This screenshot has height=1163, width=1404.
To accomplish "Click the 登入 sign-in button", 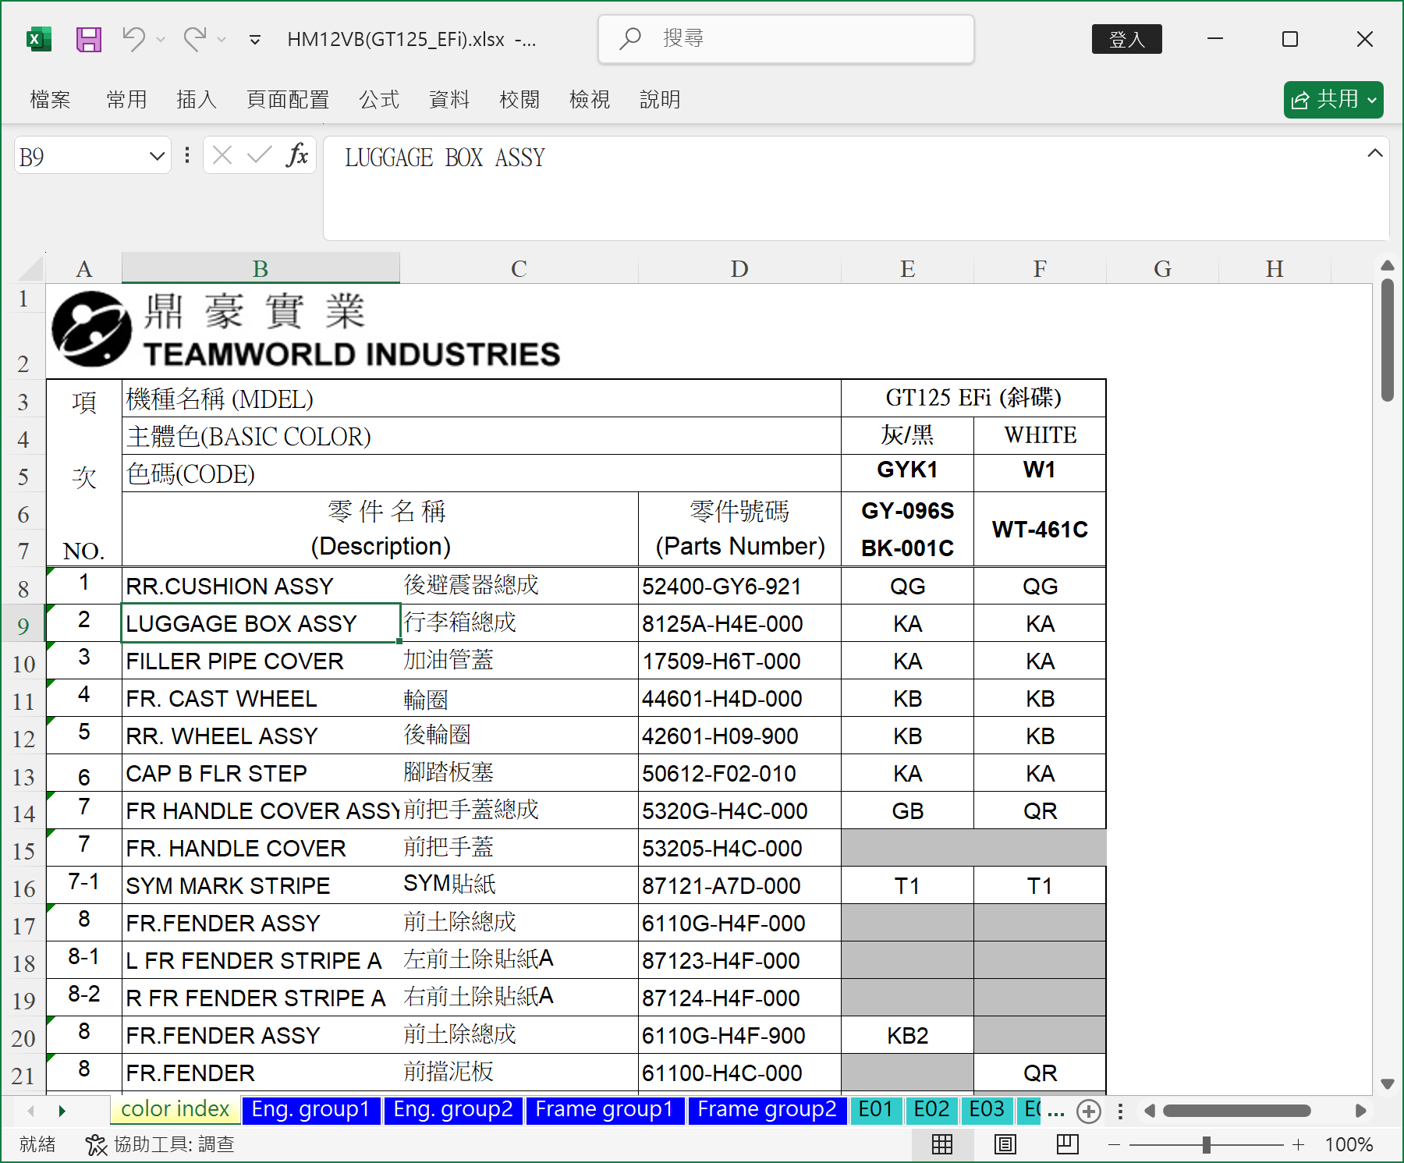I will (x=1126, y=39).
